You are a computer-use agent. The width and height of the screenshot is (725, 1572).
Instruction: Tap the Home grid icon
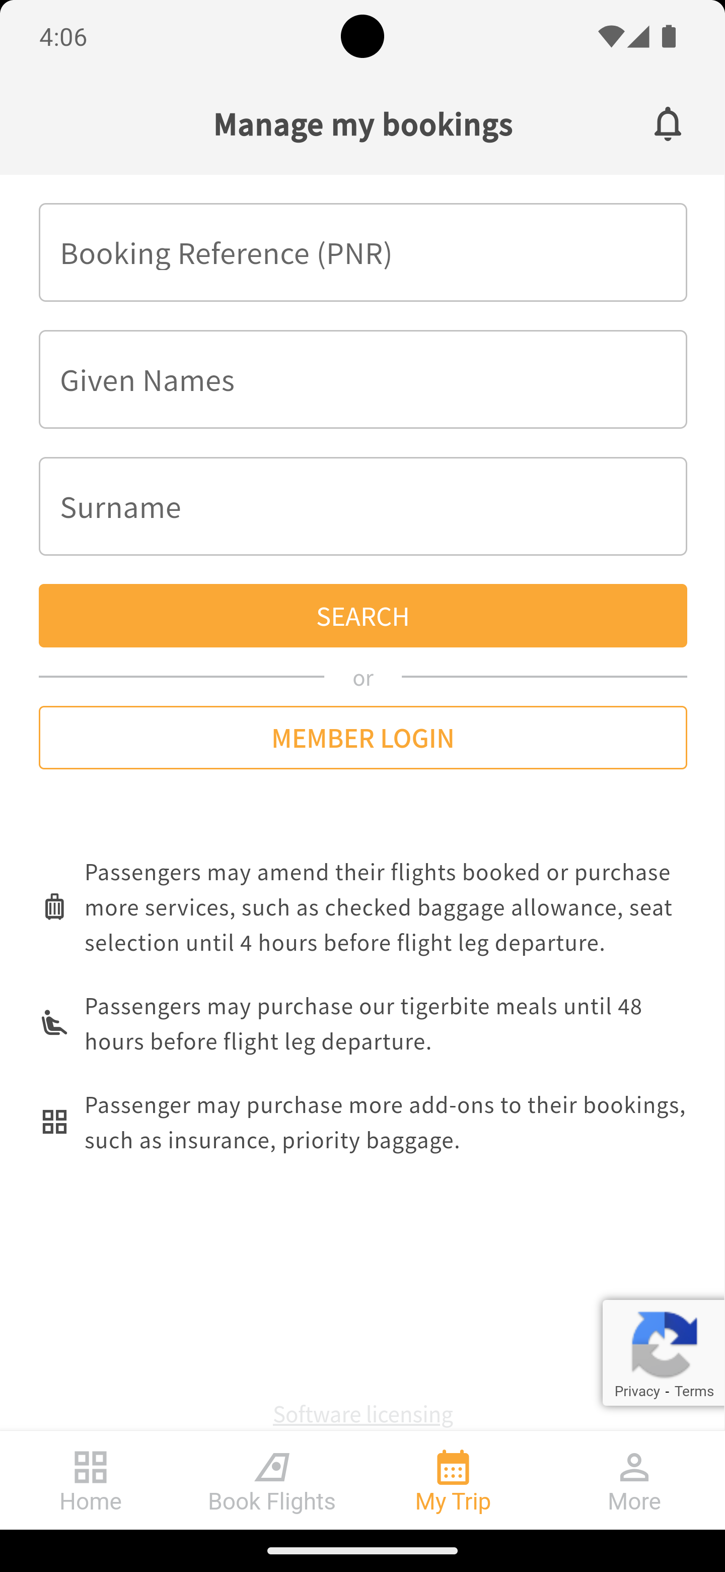click(x=90, y=1467)
